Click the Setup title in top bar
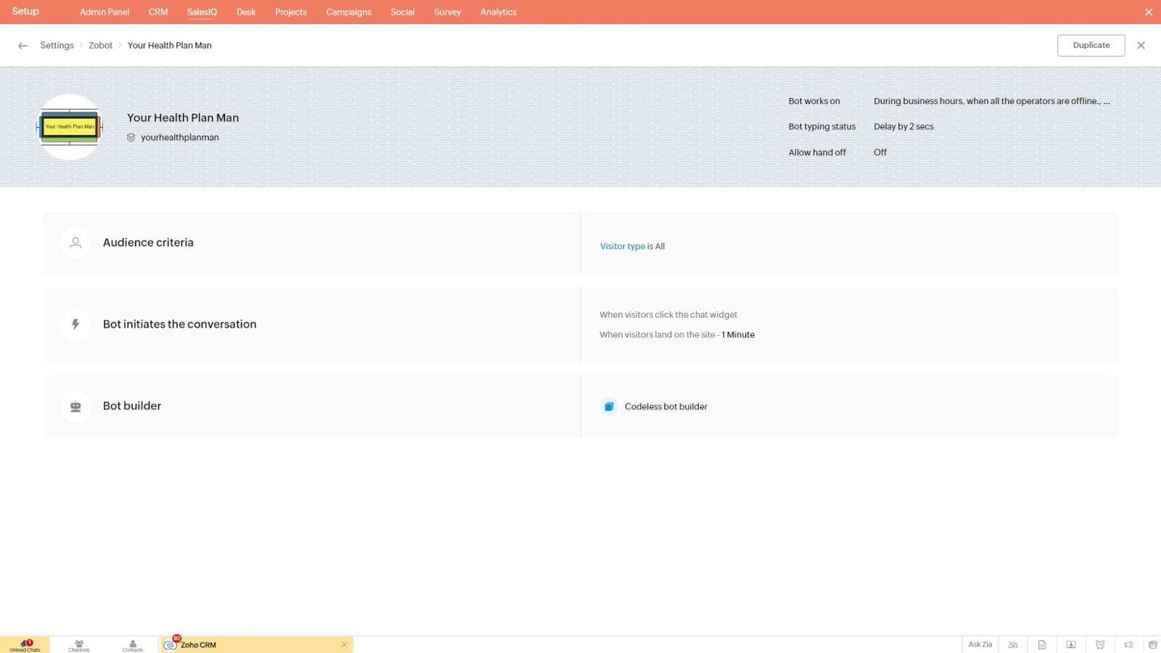 [x=25, y=12]
